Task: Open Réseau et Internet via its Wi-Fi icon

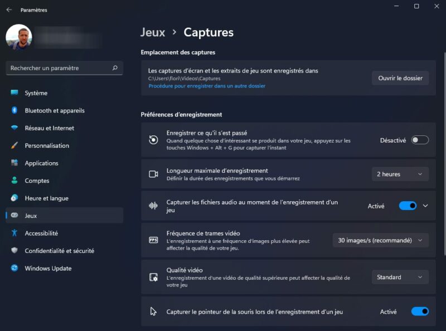Action: pos(14,128)
